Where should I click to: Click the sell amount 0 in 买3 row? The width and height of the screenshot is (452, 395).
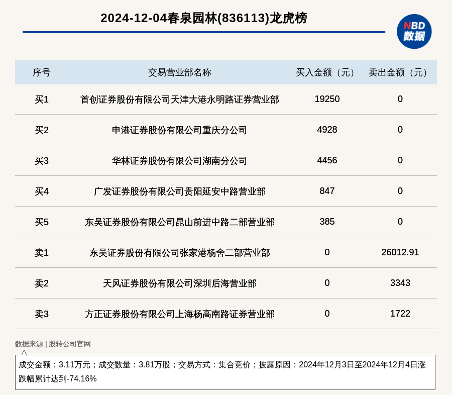[400, 160]
